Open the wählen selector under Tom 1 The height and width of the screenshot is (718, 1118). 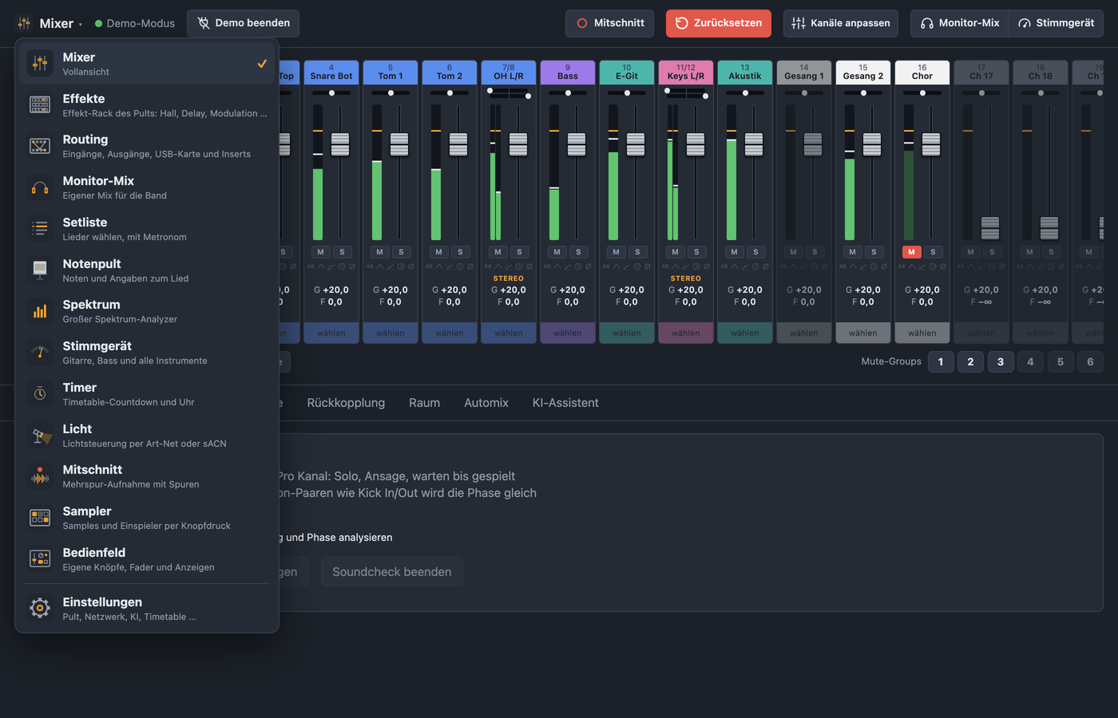click(x=391, y=333)
